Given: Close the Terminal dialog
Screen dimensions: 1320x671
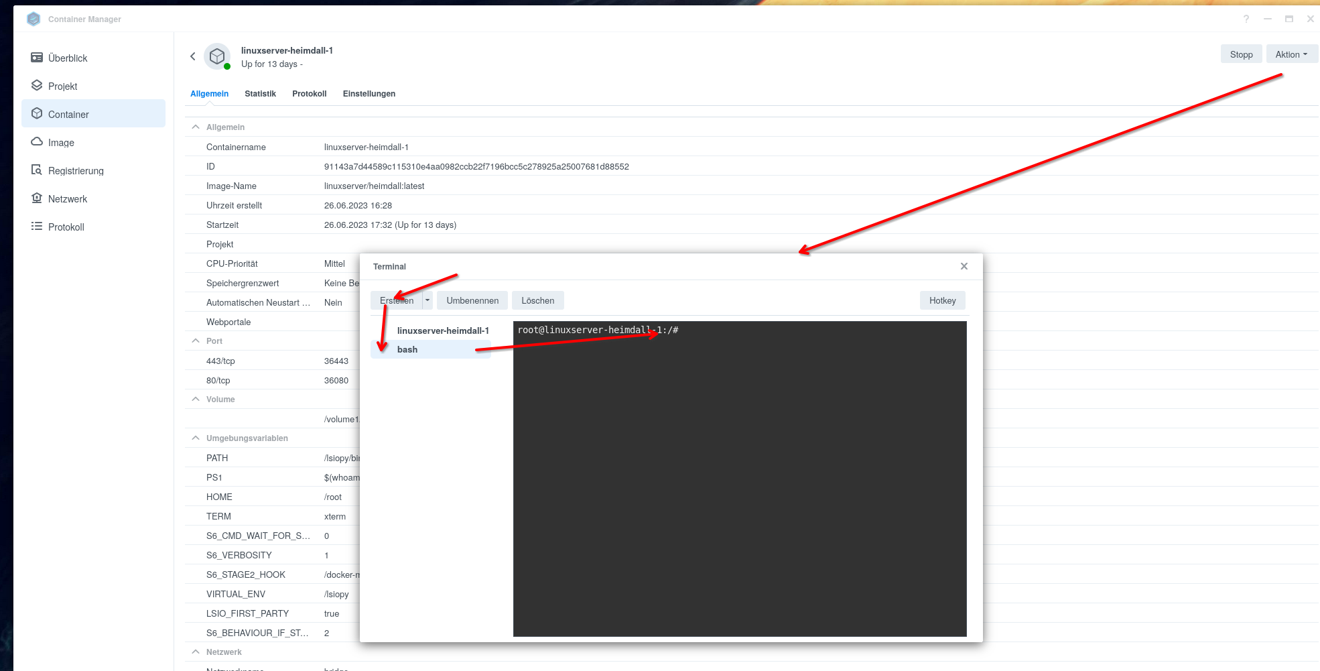Looking at the screenshot, I should click(964, 266).
